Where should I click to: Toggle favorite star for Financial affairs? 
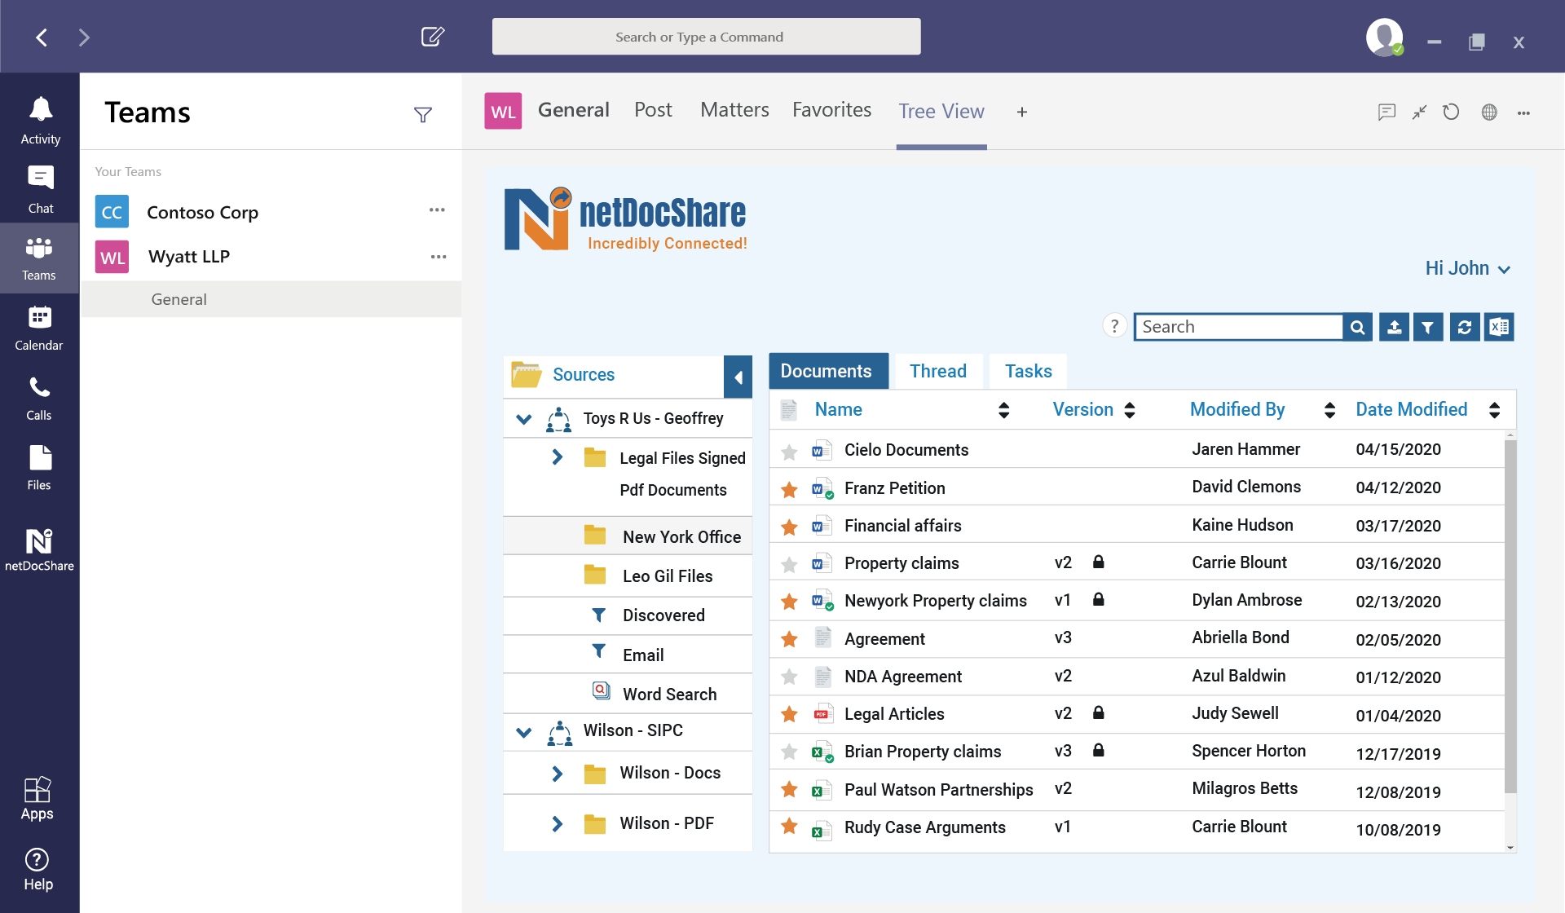(789, 527)
